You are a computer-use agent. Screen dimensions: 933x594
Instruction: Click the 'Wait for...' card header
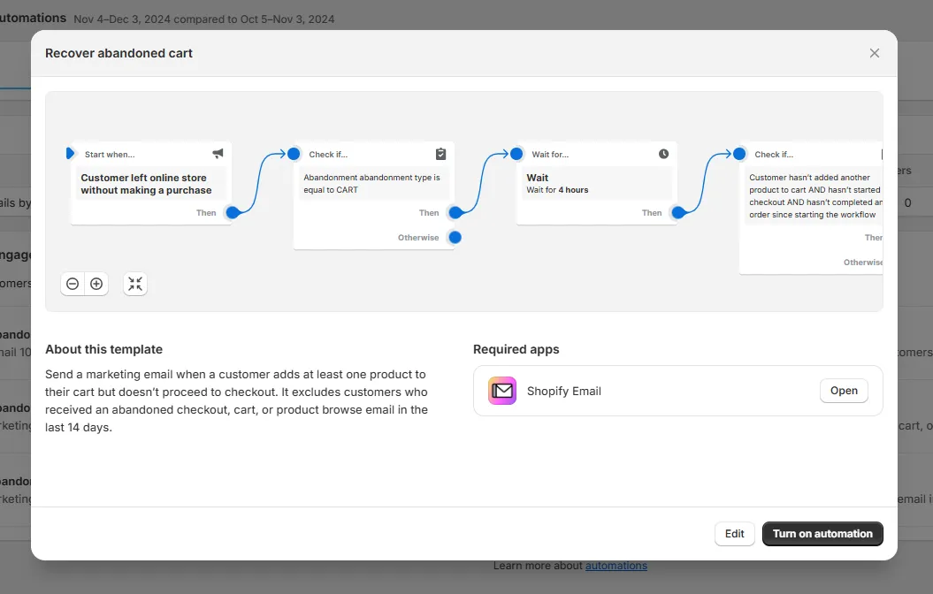point(550,154)
